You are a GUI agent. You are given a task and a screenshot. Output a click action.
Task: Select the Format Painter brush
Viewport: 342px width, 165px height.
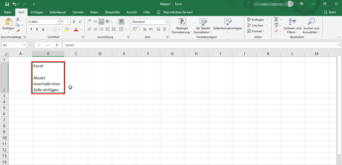[18, 31]
